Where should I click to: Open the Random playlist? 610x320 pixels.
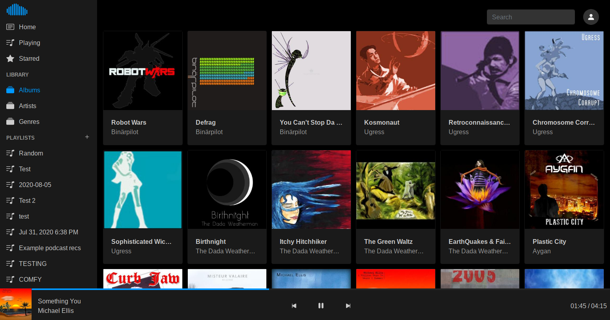coord(49,153)
